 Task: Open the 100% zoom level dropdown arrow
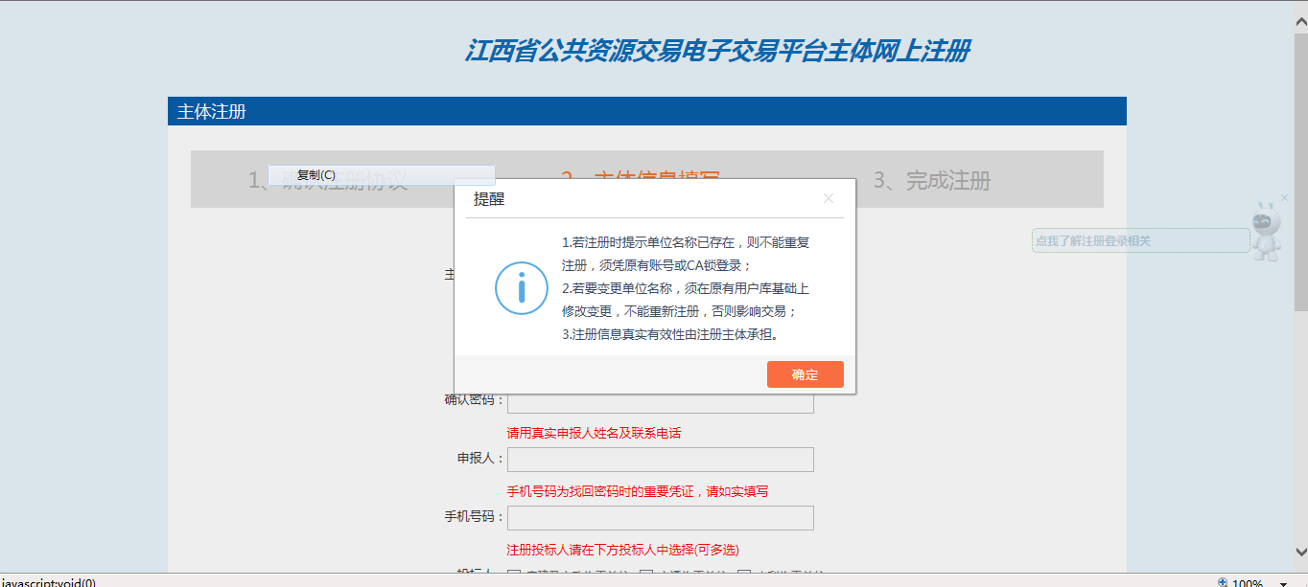click(1282, 582)
